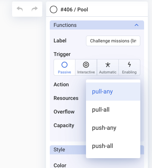Viewport: 152px width, 168px height.
Task: Click the Functions section header
Action: [x=97, y=25]
